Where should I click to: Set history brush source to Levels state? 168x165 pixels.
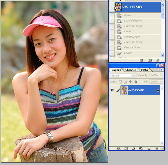click(112, 31)
